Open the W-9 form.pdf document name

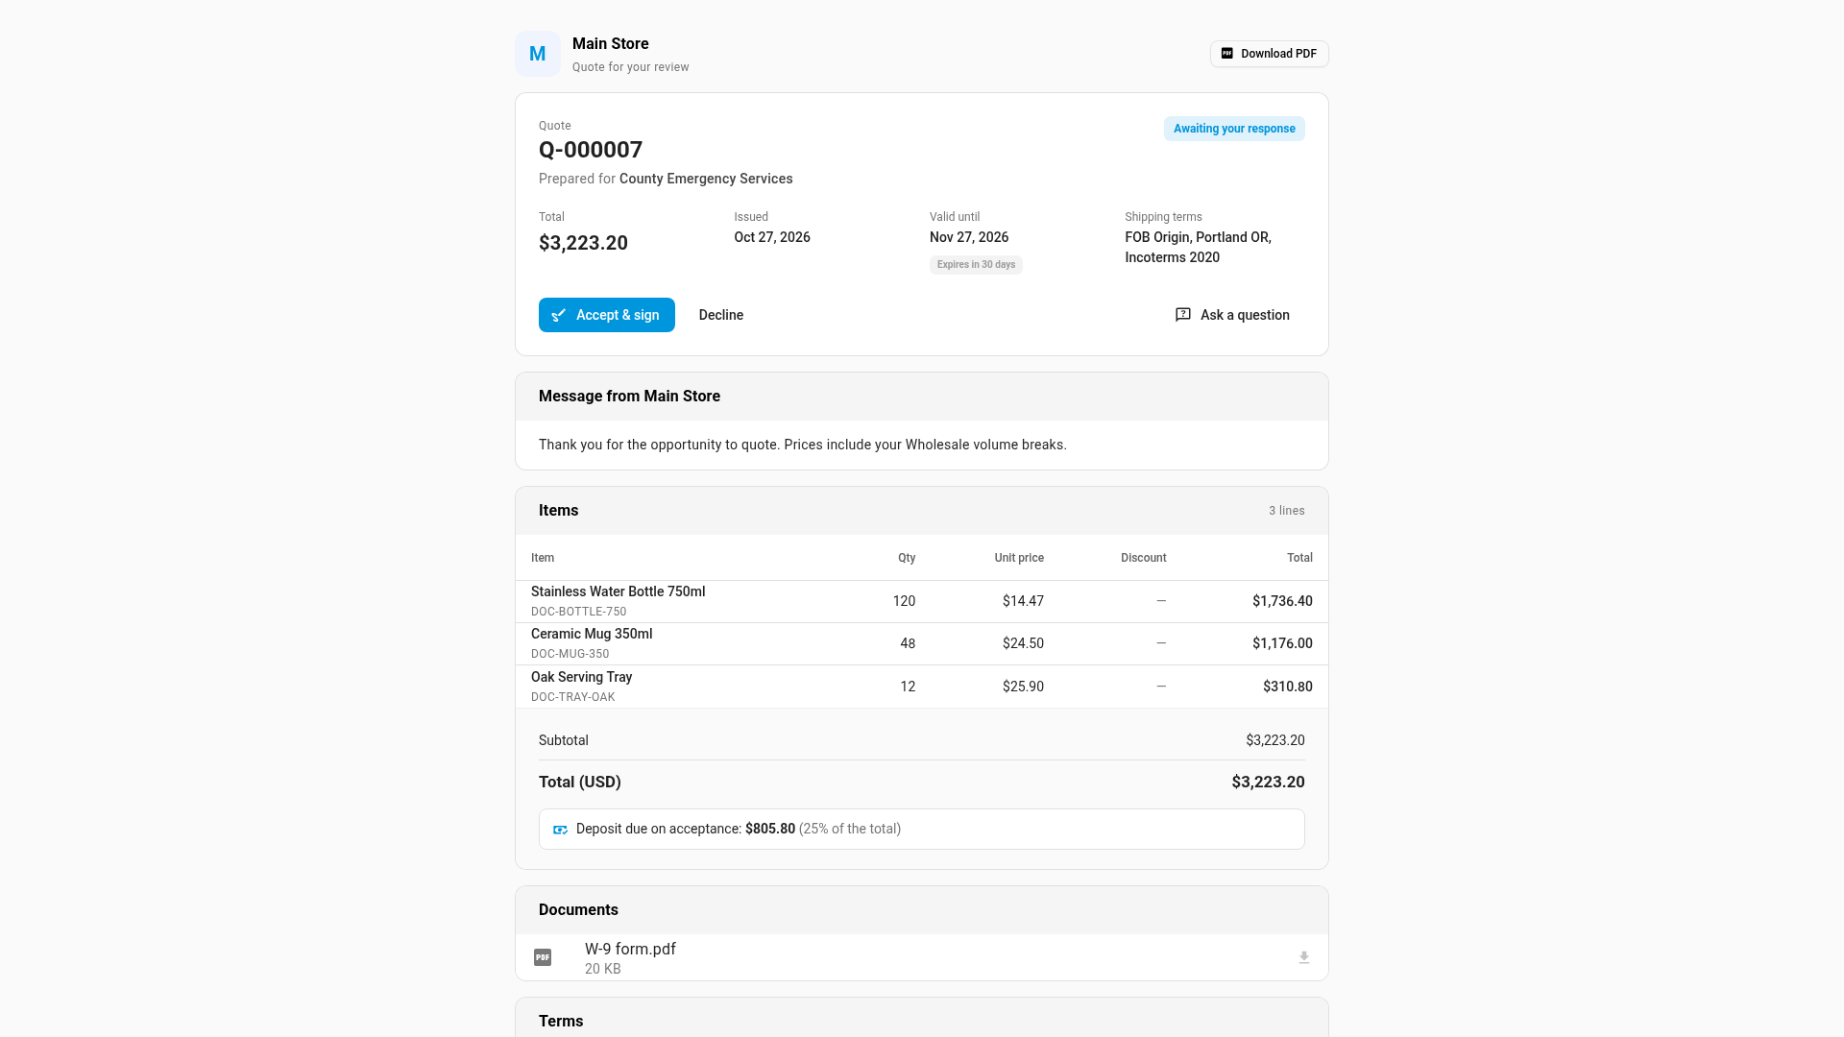pyautogui.click(x=630, y=949)
